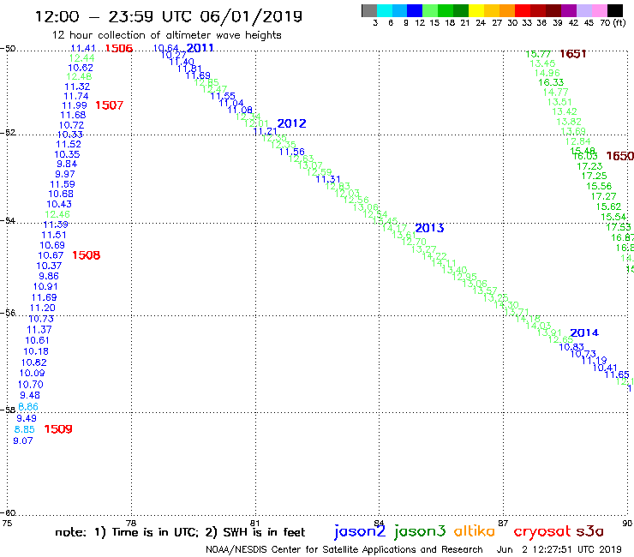Click the wave height value 11.99
634x557 pixels.
tap(75, 105)
